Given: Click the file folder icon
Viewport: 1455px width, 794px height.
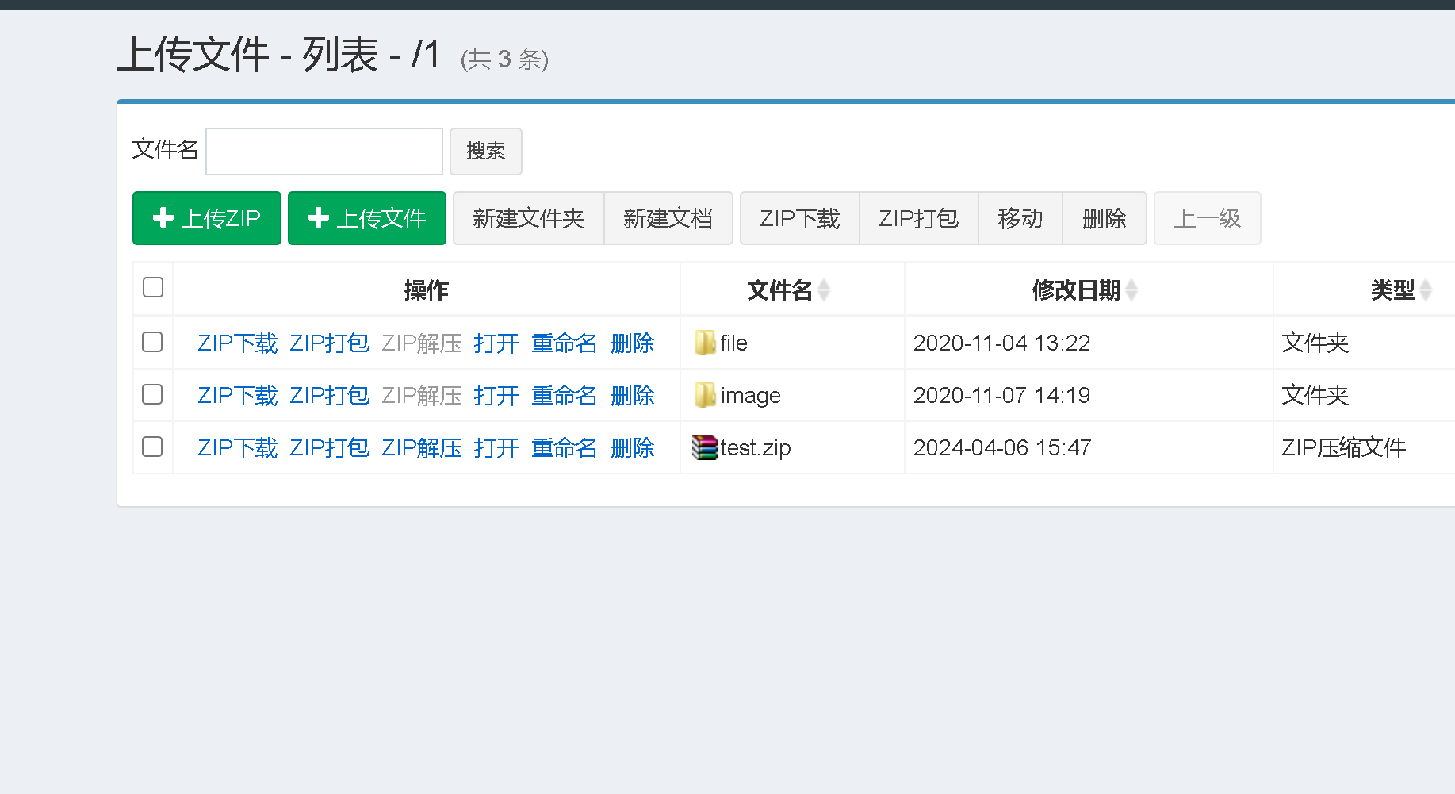Looking at the screenshot, I should pyautogui.click(x=705, y=343).
